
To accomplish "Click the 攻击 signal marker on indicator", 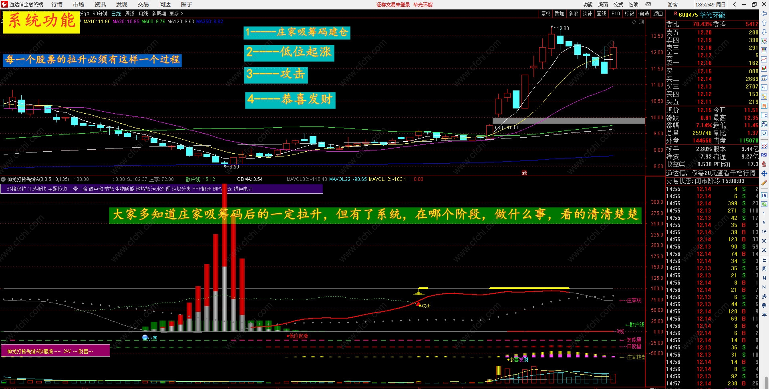I will [425, 305].
